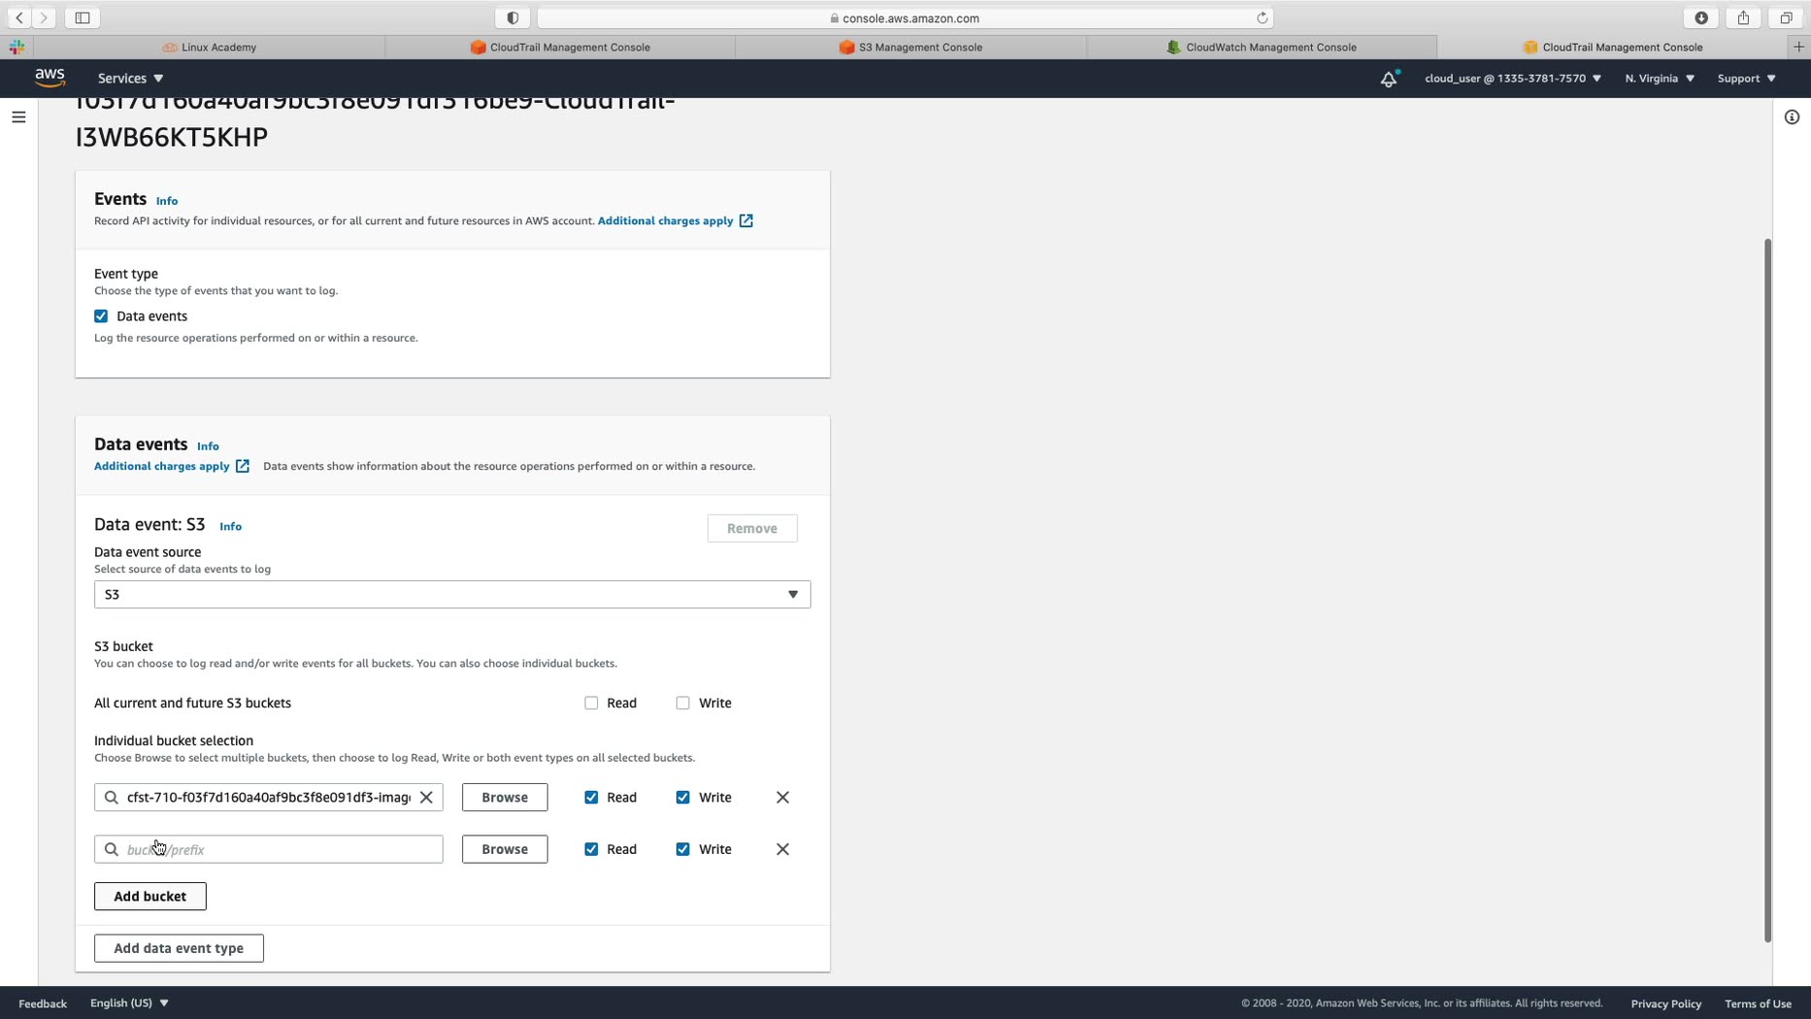
Task: Reload the page with the refresh icon
Action: pyautogui.click(x=1262, y=17)
